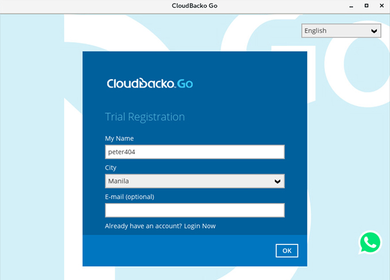The width and height of the screenshot is (390, 280).
Task: Close the CloudBacko Go window
Action: click(x=382, y=6)
